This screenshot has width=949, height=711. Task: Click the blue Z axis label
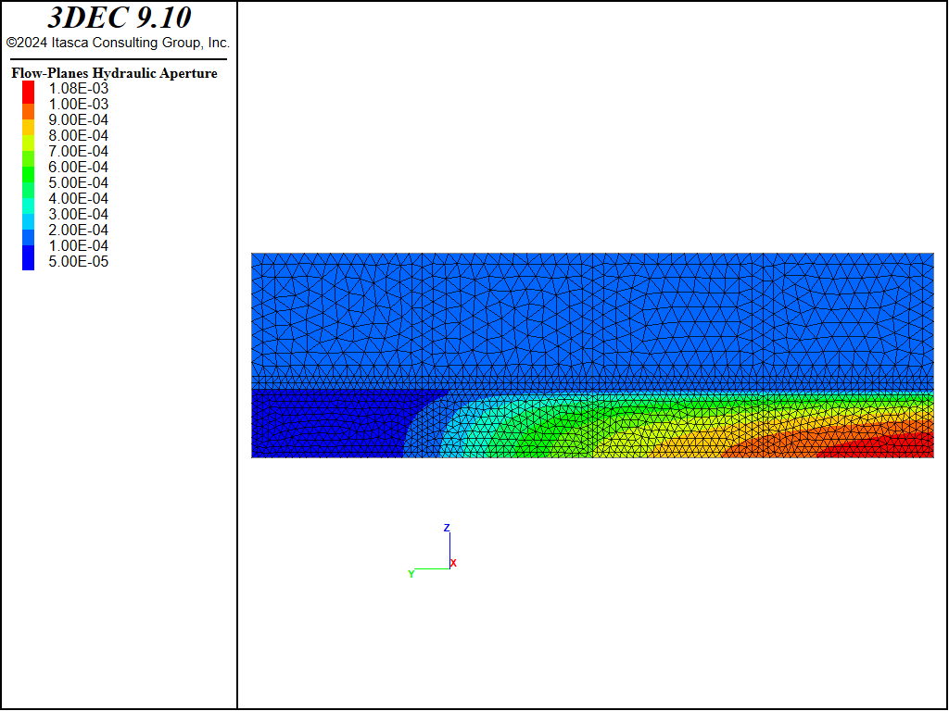click(447, 528)
